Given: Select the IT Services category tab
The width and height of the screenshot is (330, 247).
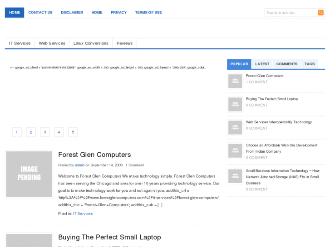Looking at the screenshot, I should click(20, 44).
